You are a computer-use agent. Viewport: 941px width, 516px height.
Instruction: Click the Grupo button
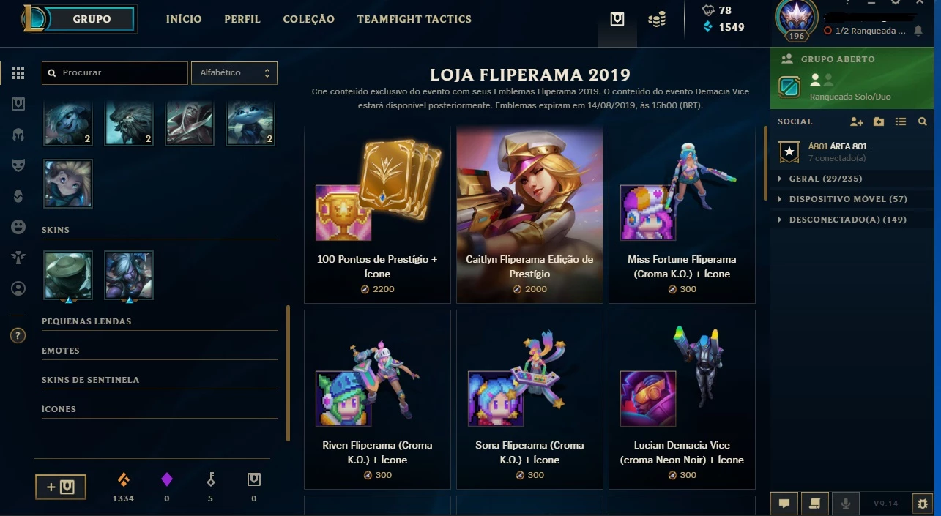92,19
